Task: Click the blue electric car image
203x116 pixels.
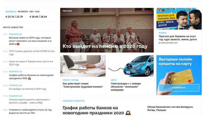Action: pyautogui.click(x=131, y=66)
